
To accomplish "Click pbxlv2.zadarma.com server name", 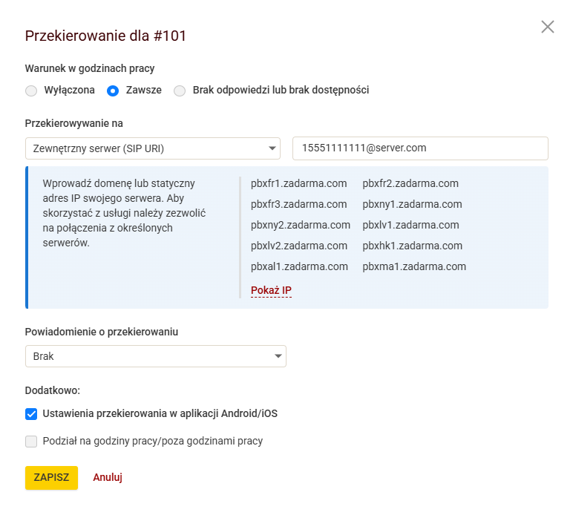I will [299, 246].
